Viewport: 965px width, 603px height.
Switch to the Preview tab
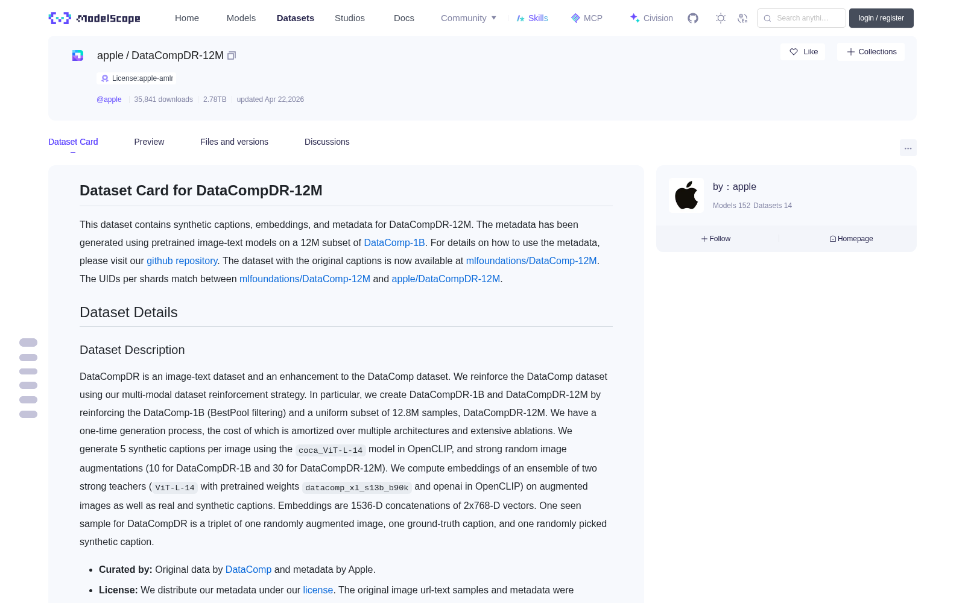(x=149, y=142)
